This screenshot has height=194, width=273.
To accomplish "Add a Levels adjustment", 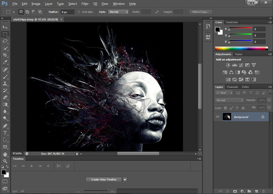I will pos(234,65).
